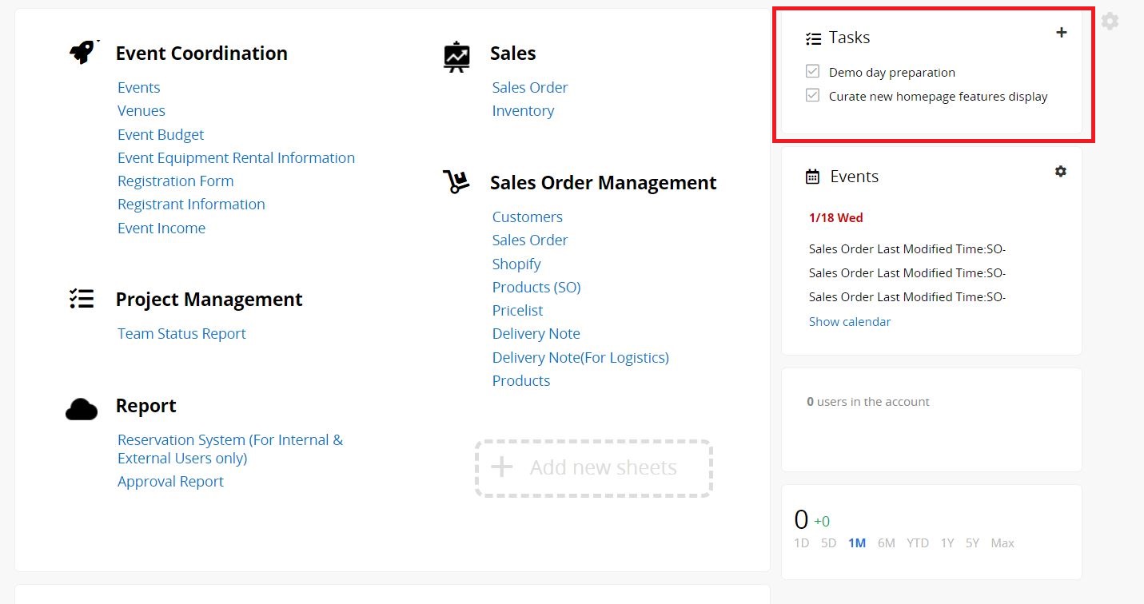1144x604 pixels.
Task: Check off Curate new homepage features display
Action: [x=813, y=96]
